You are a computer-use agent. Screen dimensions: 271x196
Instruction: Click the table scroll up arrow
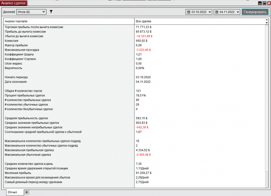tap(266, 20)
